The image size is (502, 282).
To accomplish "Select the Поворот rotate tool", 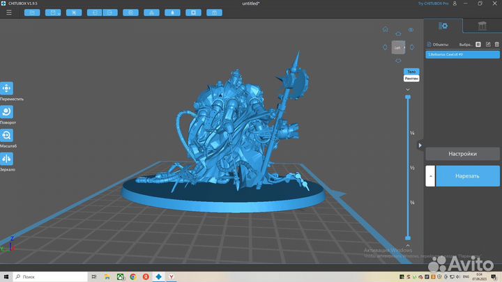I will [7, 112].
